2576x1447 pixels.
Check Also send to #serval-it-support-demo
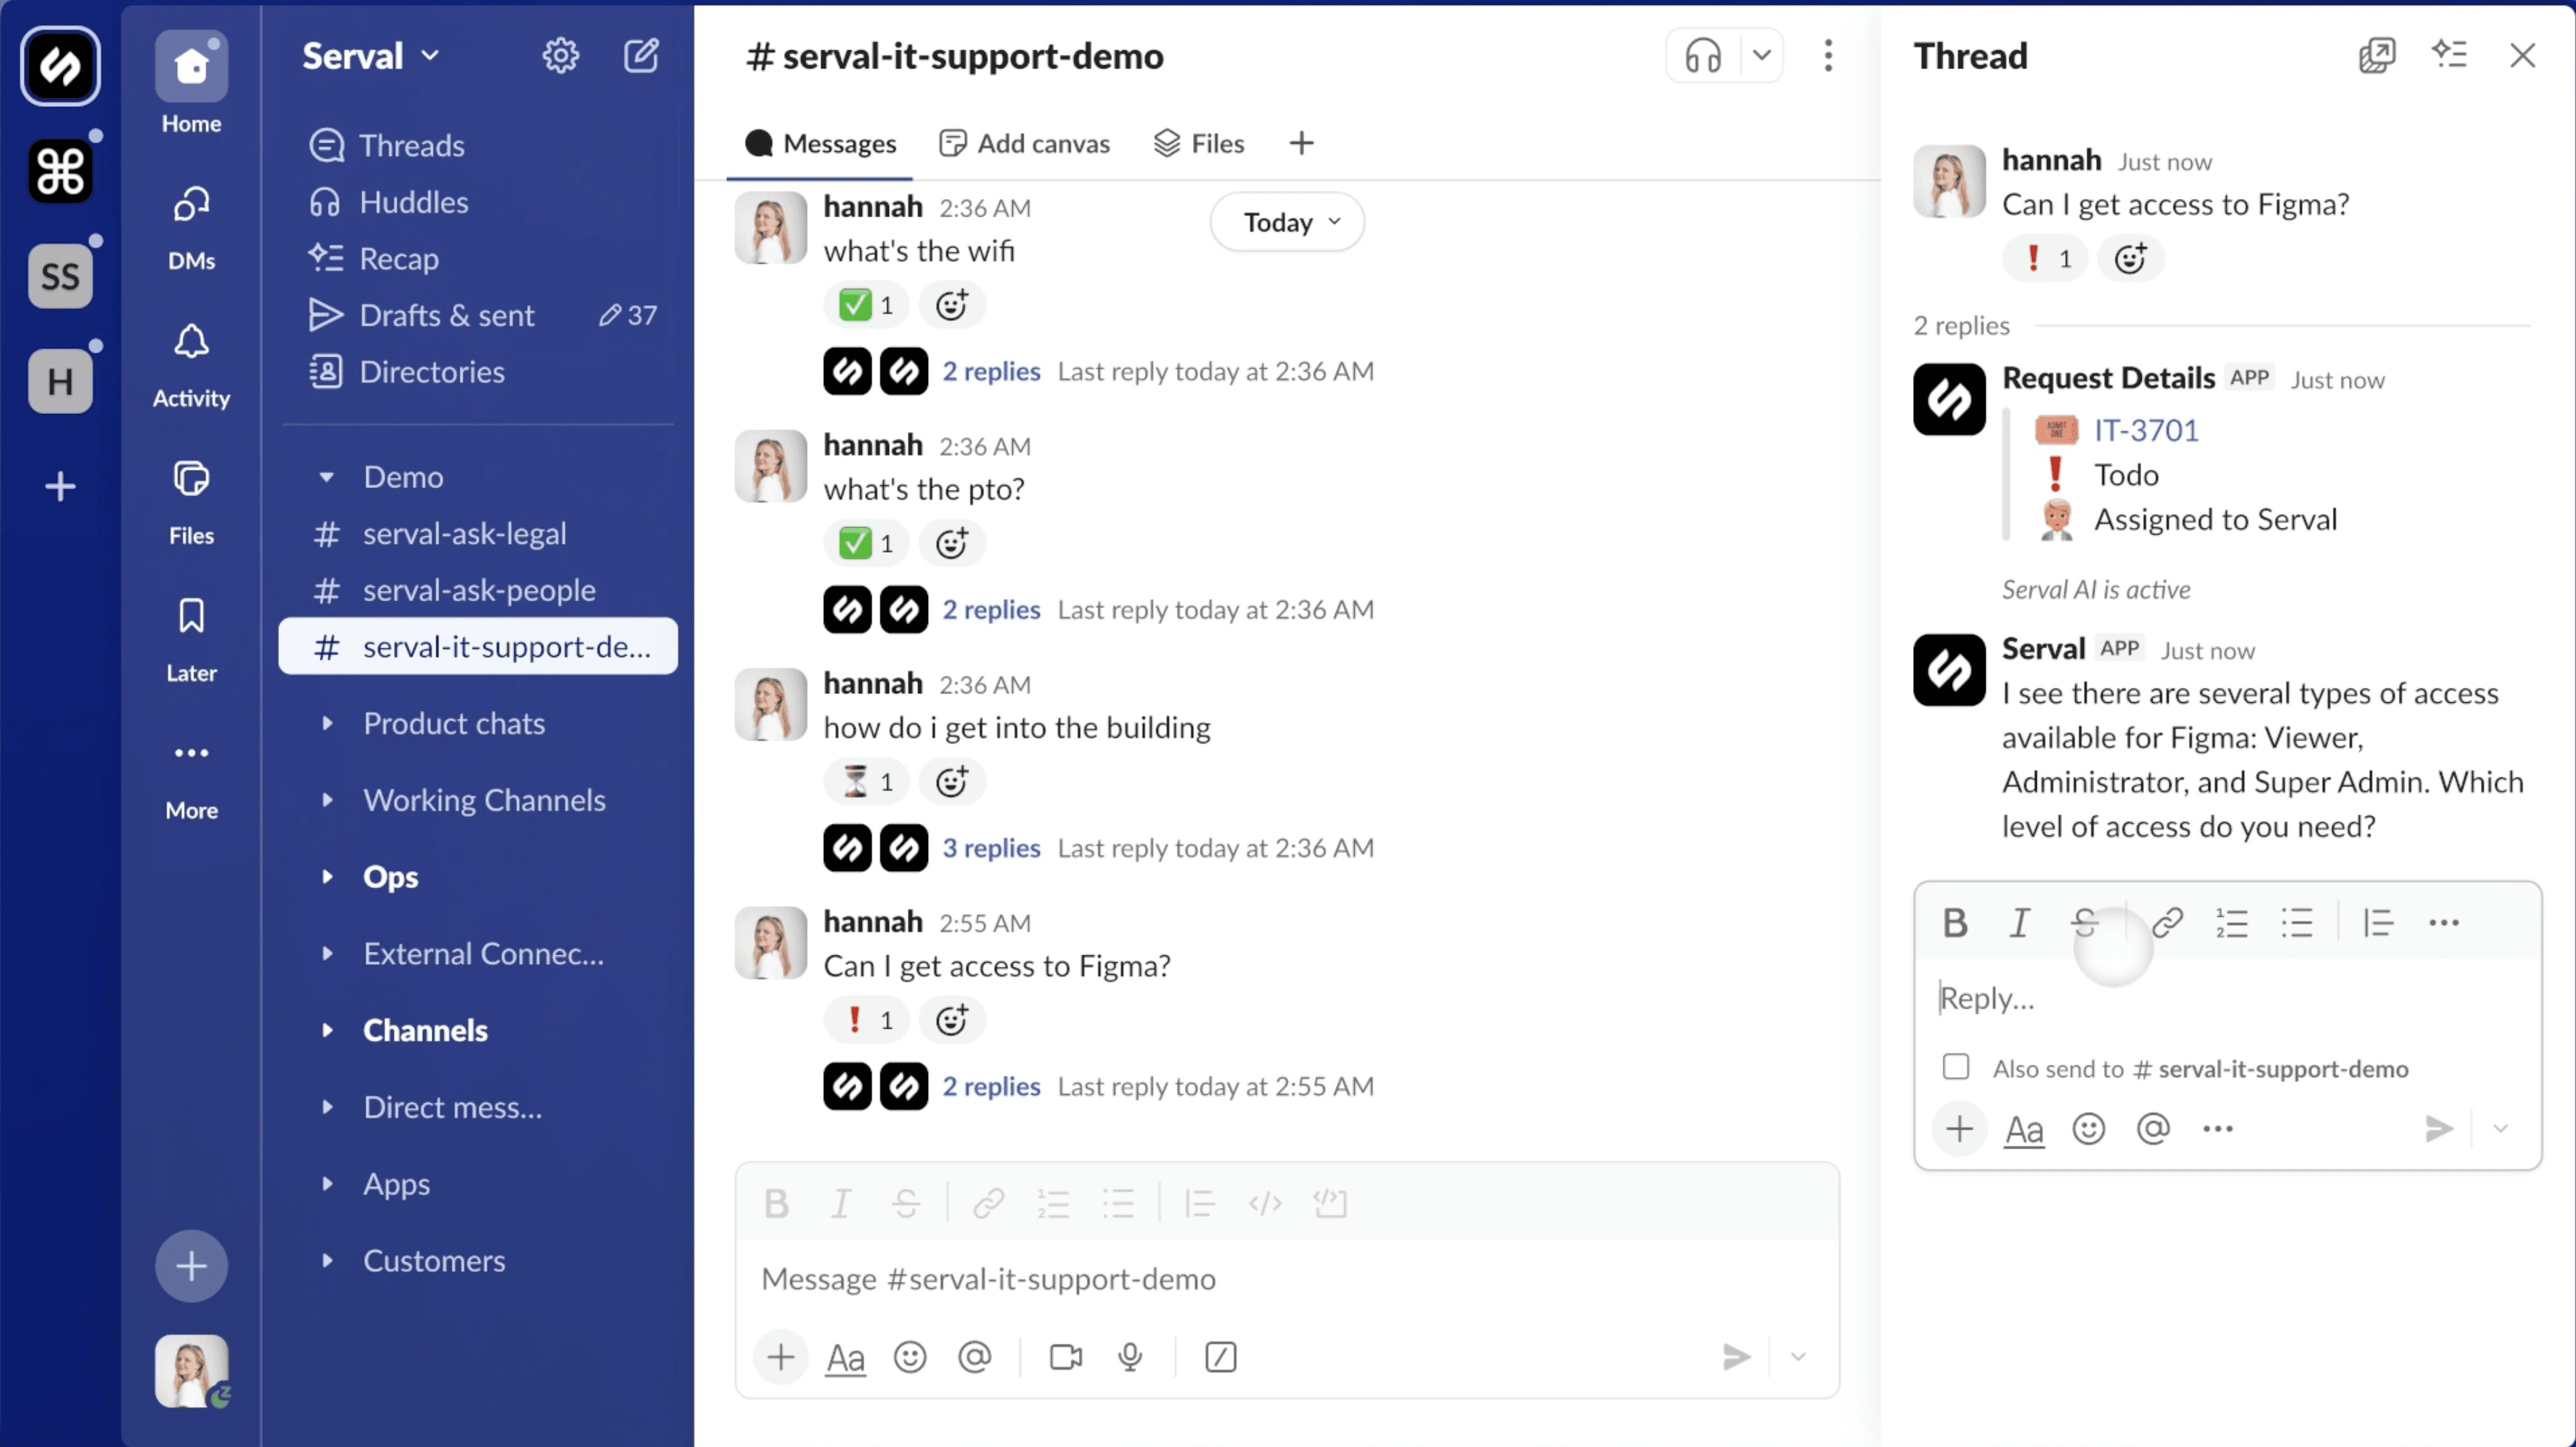[1956, 1067]
